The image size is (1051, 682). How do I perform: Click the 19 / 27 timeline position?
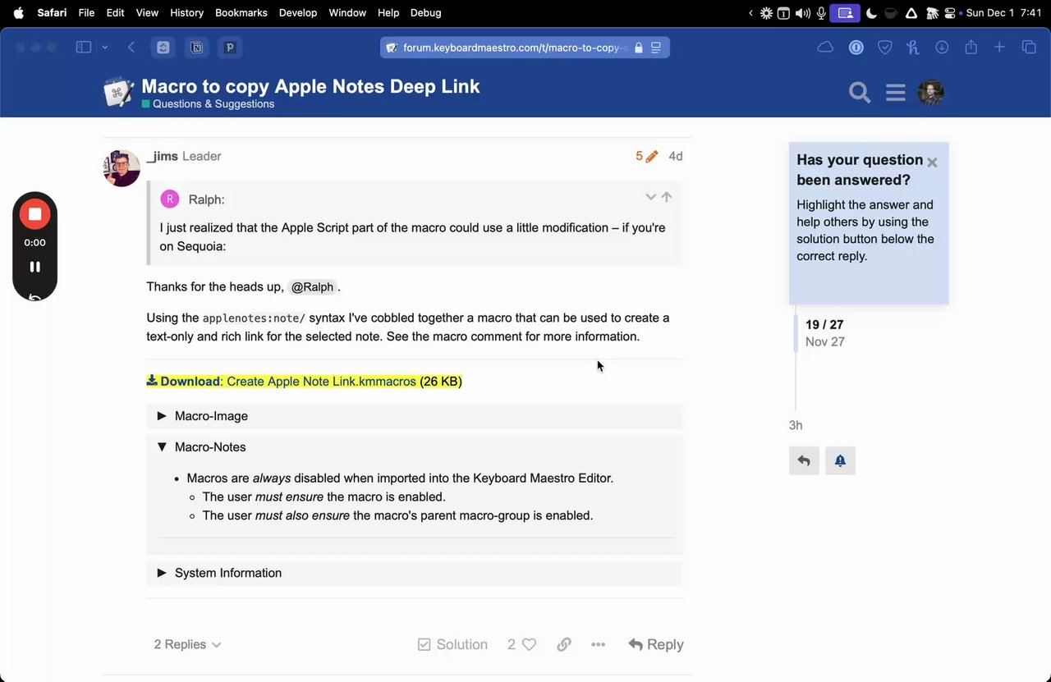pyautogui.click(x=824, y=324)
